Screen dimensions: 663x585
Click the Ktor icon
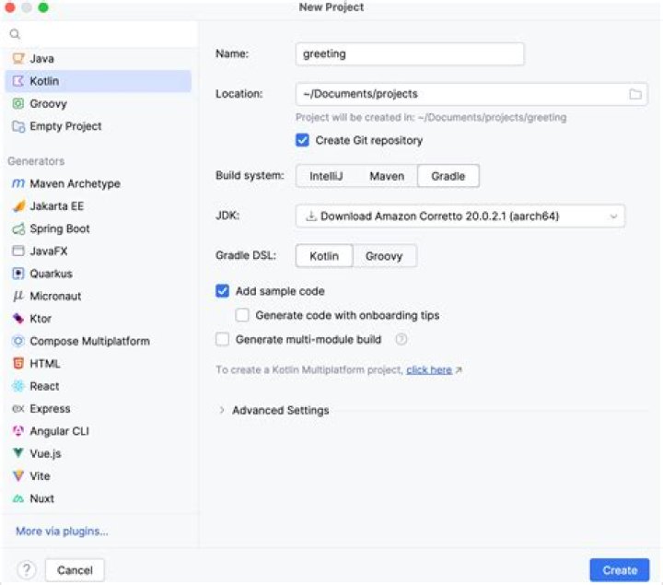point(18,319)
